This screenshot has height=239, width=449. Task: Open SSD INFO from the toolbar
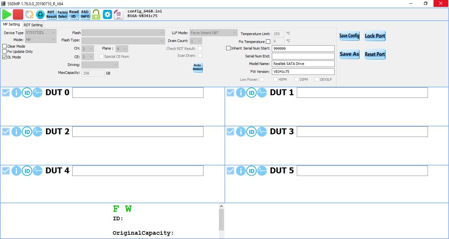(85, 14)
